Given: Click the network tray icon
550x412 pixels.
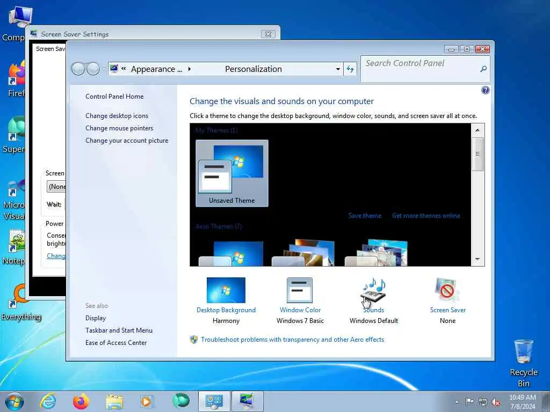Looking at the screenshot, I should tap(483, 402).
